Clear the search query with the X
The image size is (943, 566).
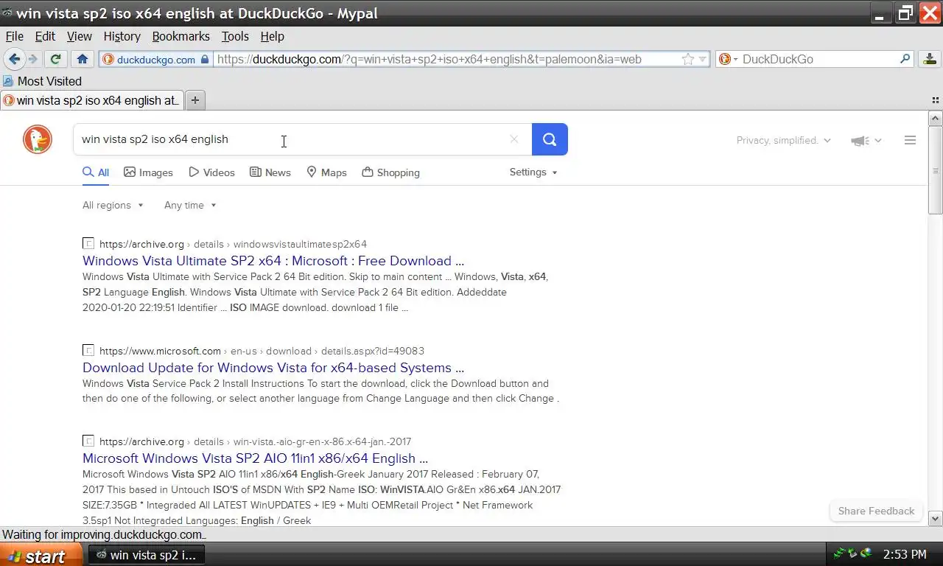point(514,139)
